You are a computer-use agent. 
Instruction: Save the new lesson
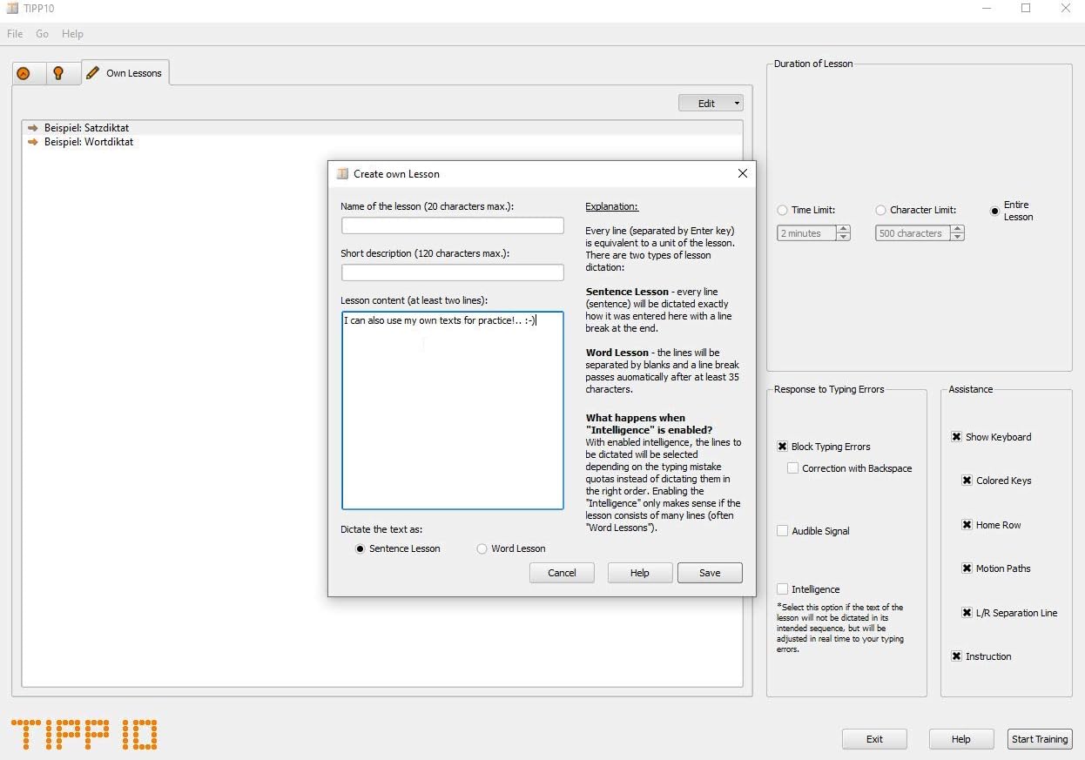pos(709,573)
